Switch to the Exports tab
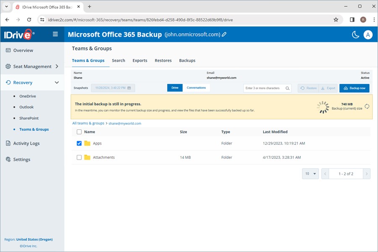Viewport: 378px width, 252px height. pyautogui.click(x=140, y=60)
